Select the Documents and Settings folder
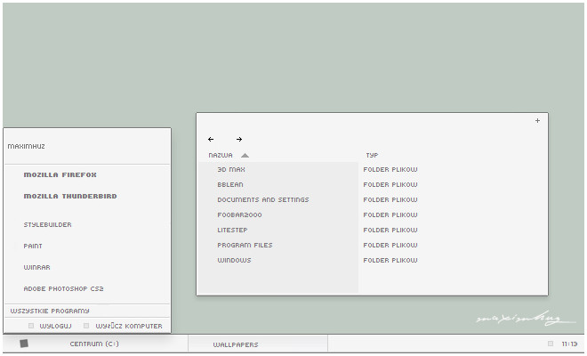587x356 pixels. coord(262,199)
